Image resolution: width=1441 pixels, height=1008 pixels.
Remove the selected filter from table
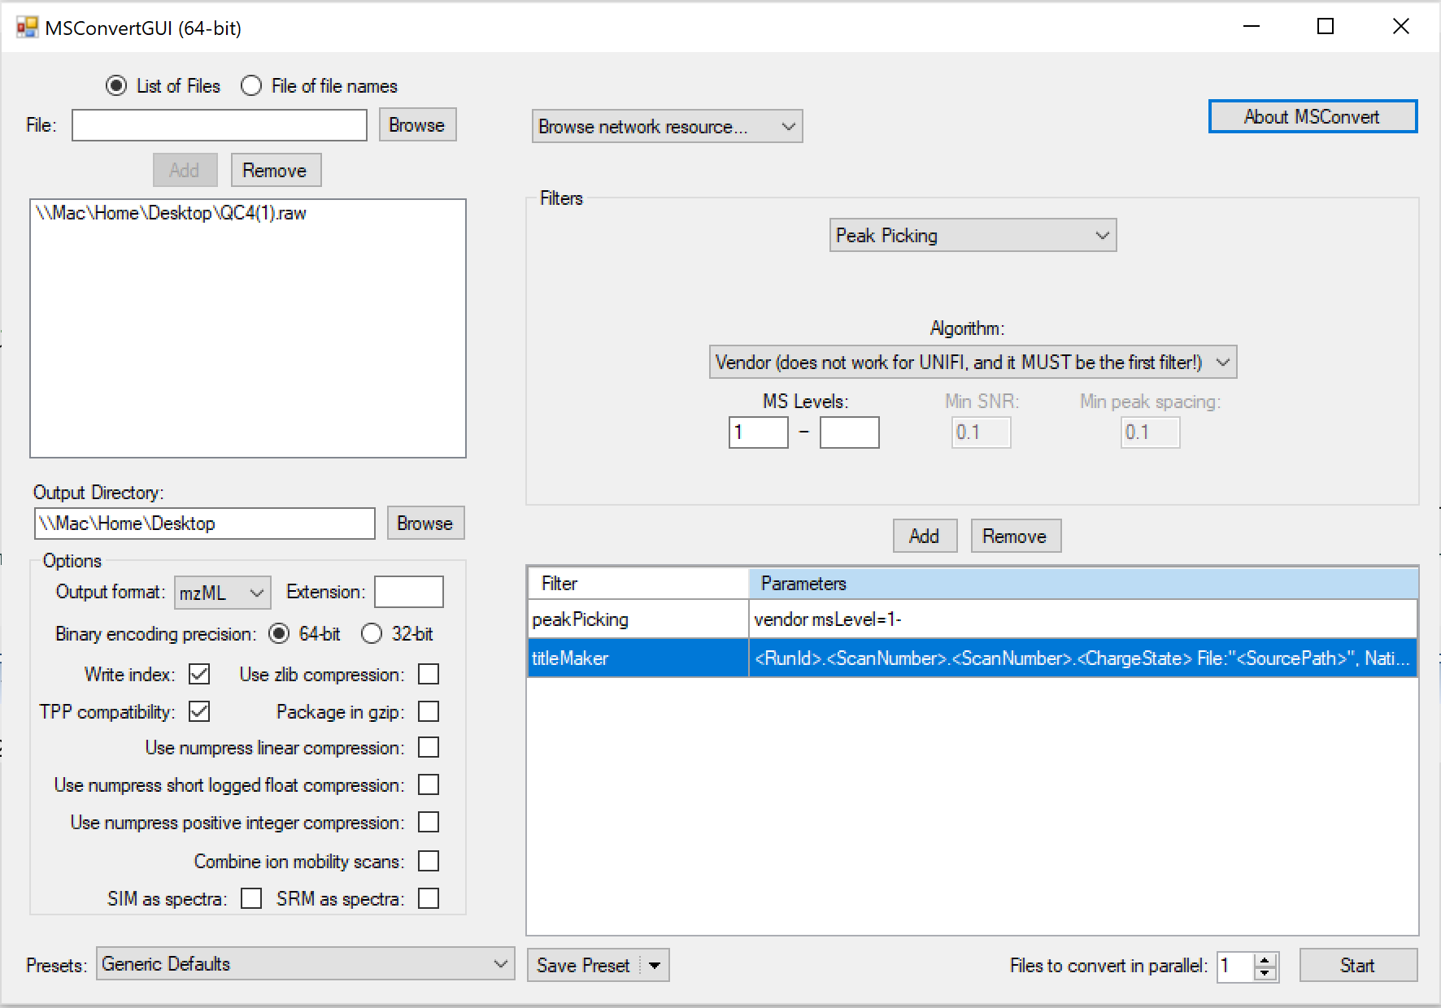click(1016, 536)
